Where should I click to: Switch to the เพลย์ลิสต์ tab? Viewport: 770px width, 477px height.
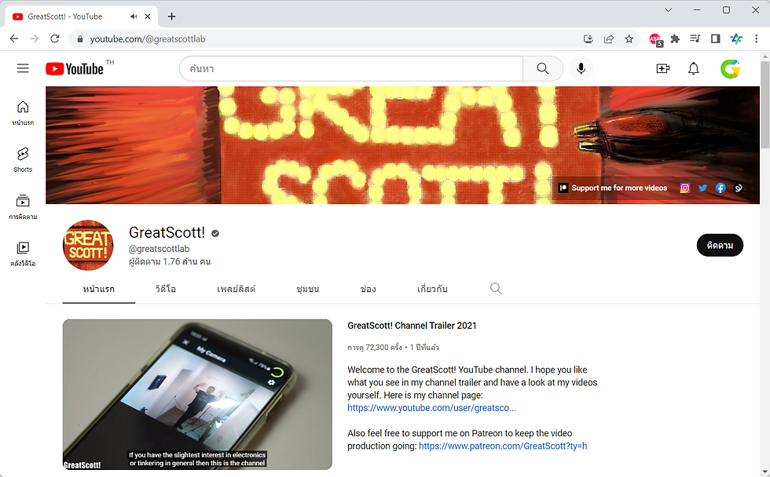(236, 289)
